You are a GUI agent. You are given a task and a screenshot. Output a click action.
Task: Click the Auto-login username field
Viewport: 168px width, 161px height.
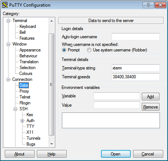tap(136, 37)
